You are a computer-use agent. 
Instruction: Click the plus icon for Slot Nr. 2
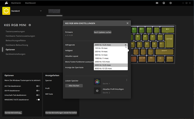coord(97,91)
